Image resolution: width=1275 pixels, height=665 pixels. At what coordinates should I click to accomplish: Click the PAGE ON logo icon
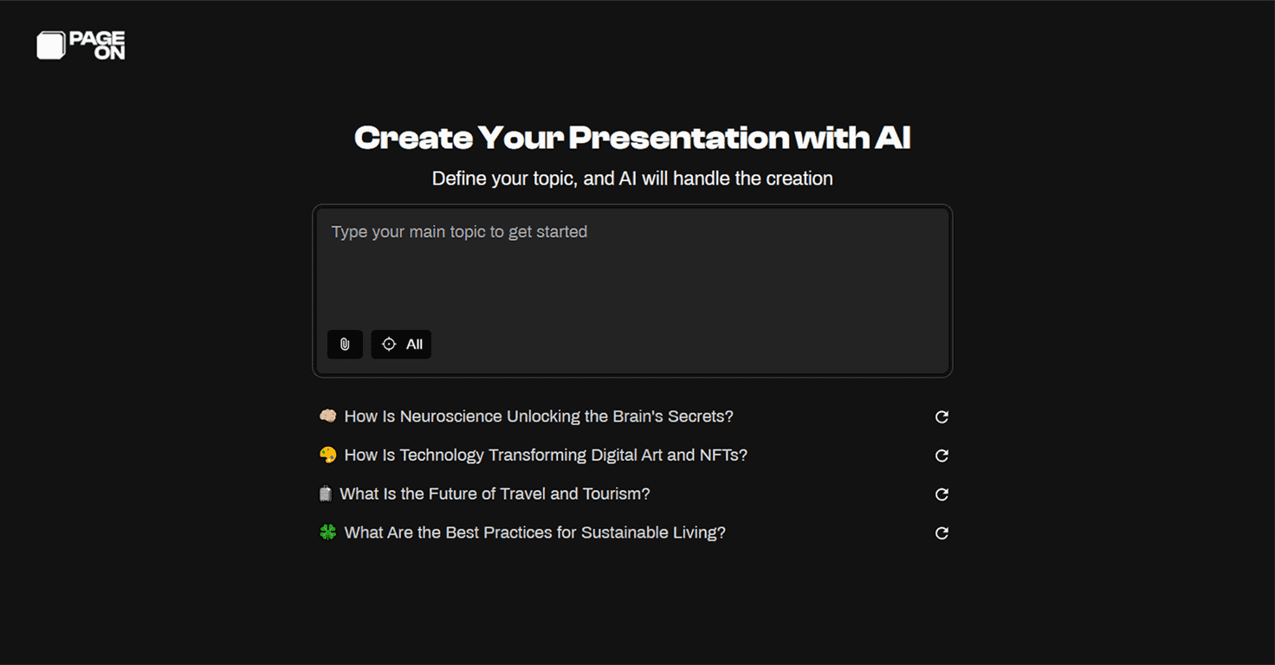pos(50,45)
